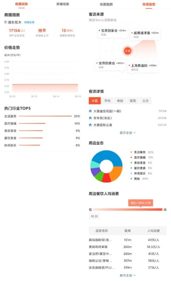Viewport: 171px width, 281px height.
Task: Open the blue 商铺出售 tag link
Action: pos(29,22)
